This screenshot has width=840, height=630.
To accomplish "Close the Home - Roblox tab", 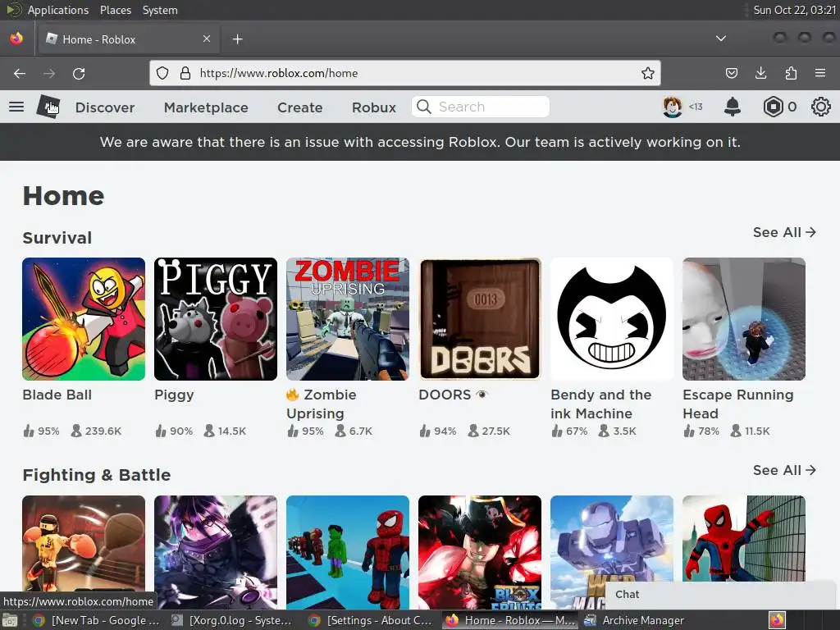I will tap(207, 39).
